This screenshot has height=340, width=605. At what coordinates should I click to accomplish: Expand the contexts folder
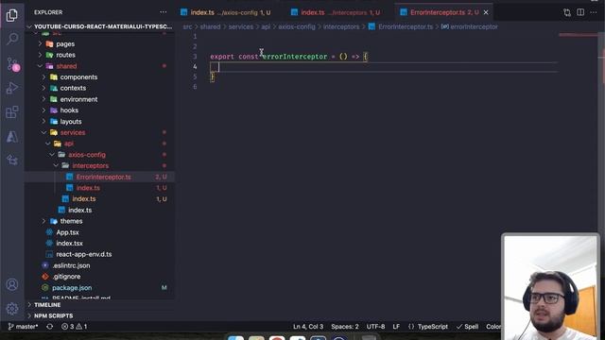coord(100,88)
